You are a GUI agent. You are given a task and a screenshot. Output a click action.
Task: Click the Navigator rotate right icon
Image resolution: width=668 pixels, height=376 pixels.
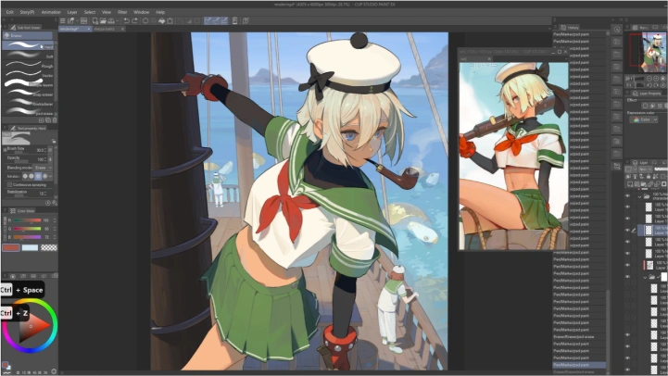coord(656,85)
